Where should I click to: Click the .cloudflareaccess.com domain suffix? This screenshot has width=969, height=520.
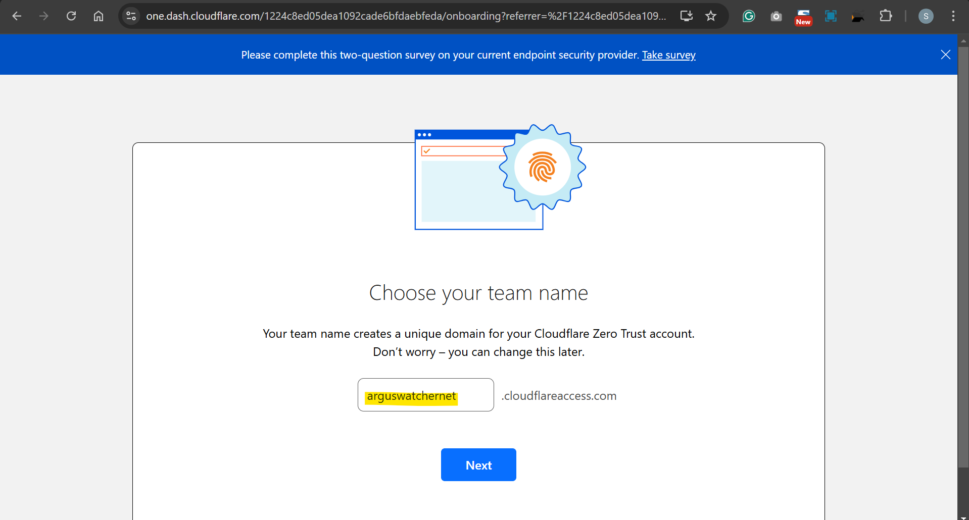coord(559,396)
